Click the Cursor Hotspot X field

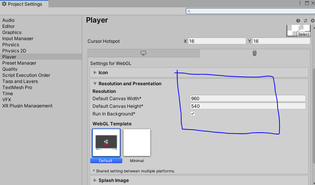(217, 41)
